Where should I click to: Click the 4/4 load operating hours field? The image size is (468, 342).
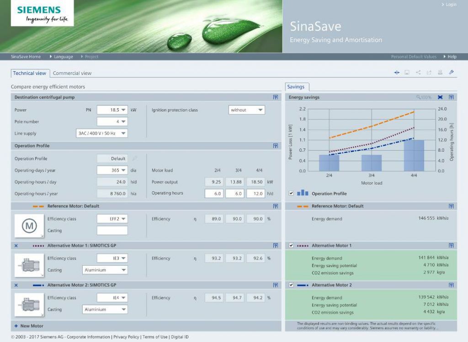pyautogui.click(x=256, y=194)
